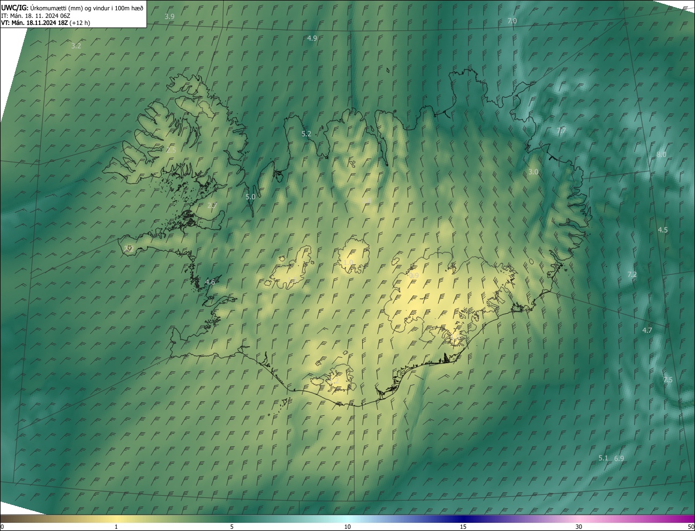
Task: Click the 3.0 value label on the map
Action: 533,172
